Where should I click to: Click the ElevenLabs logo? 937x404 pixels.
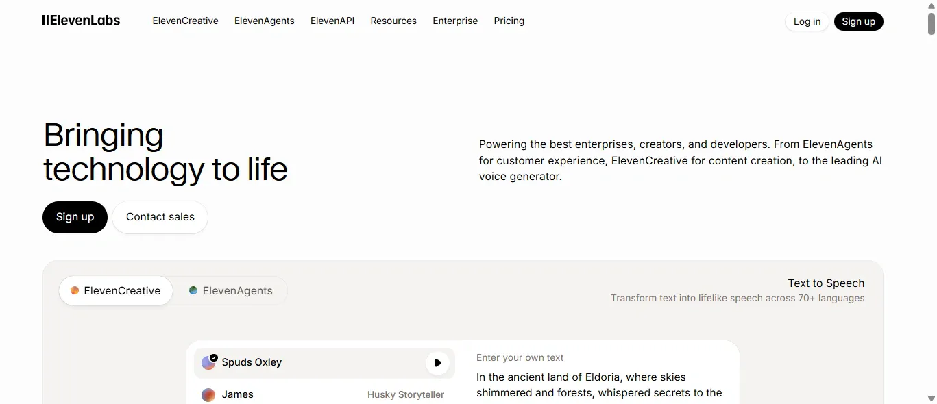coord(80,21)
